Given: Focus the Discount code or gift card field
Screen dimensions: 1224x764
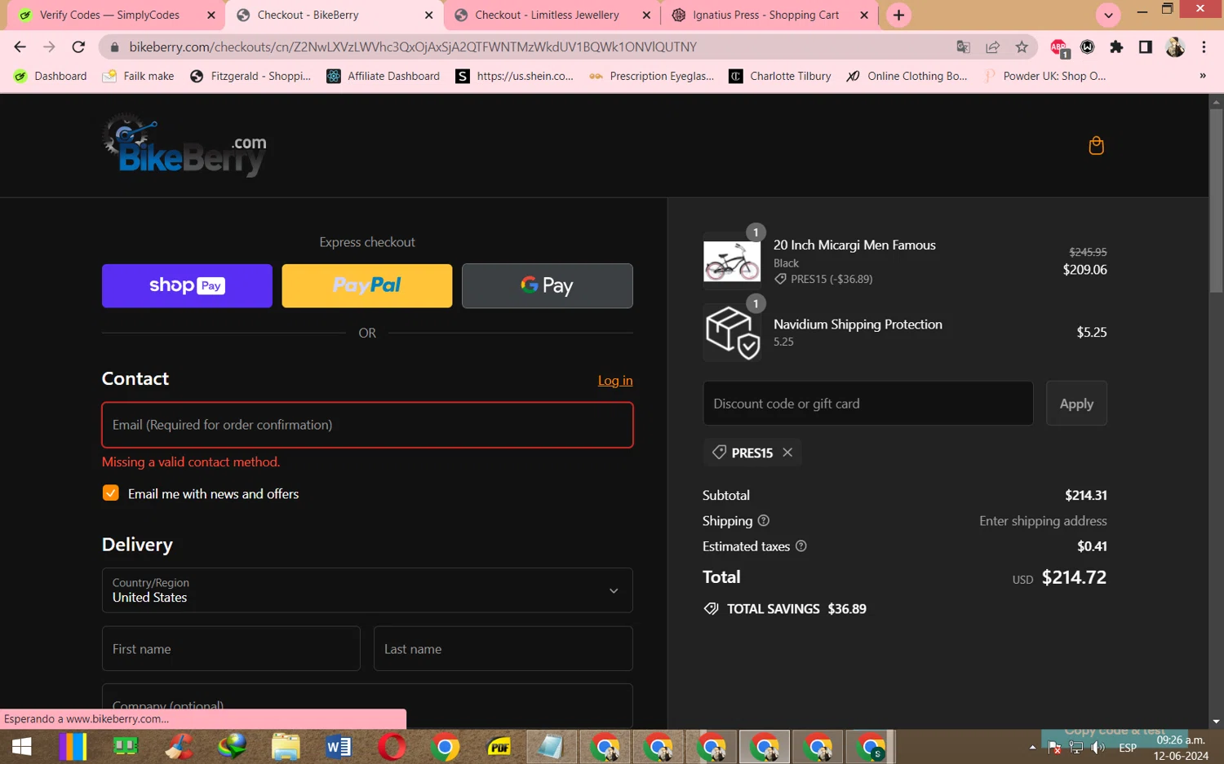Looking at the screenshot, I should pyautogui.click(x=868, y=404).
